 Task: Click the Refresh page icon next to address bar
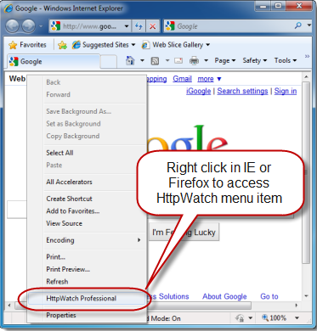139,26
